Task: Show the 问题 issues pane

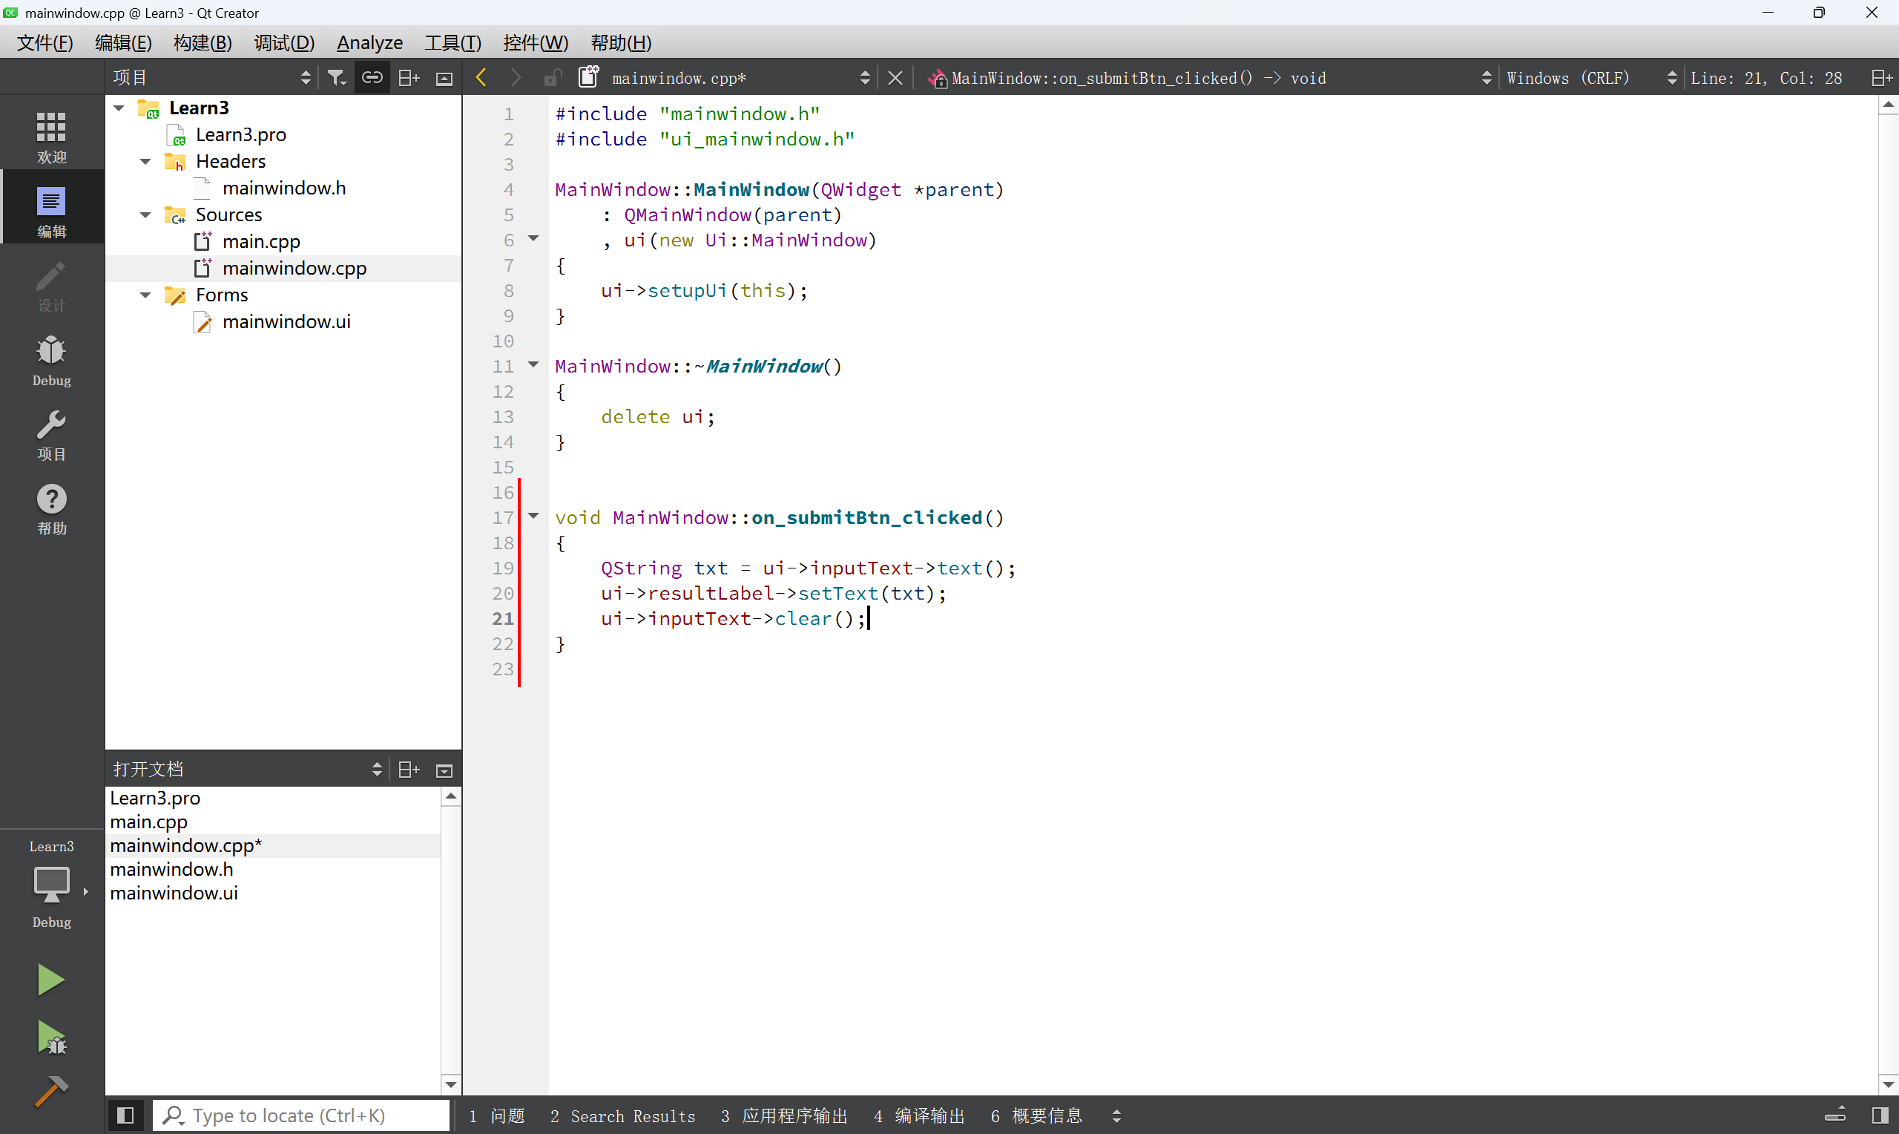Action: [x=497, y=1116]
